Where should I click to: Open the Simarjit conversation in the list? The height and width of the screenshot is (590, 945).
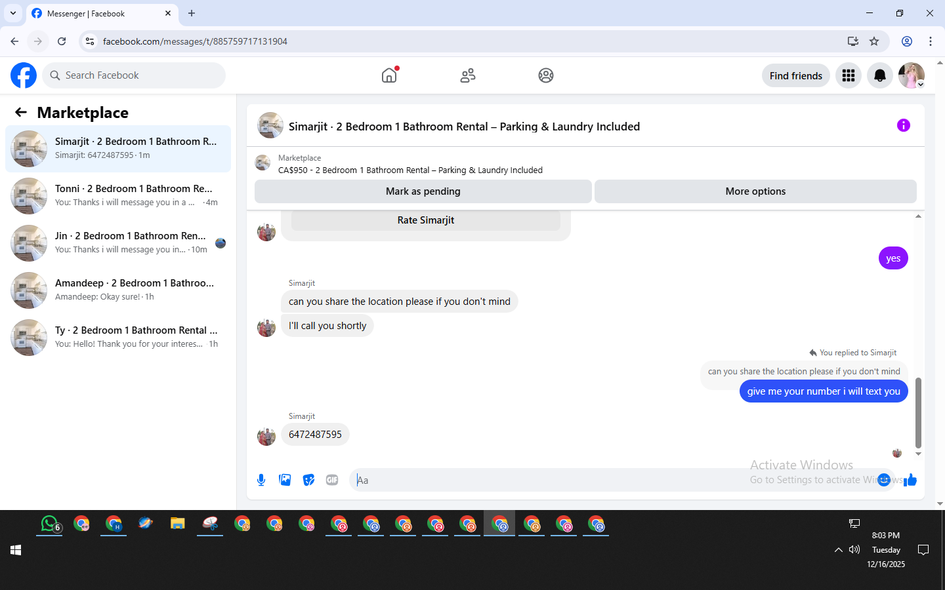point(118,149)
